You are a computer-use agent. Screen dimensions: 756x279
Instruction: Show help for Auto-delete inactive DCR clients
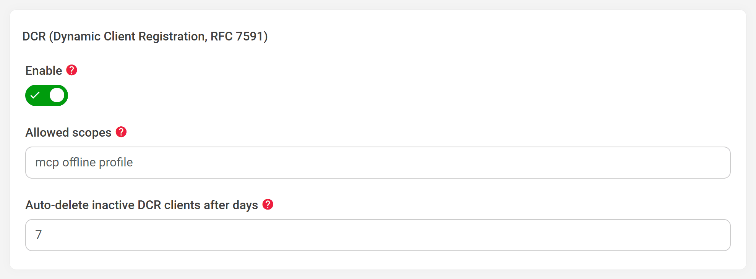[268, 205]
